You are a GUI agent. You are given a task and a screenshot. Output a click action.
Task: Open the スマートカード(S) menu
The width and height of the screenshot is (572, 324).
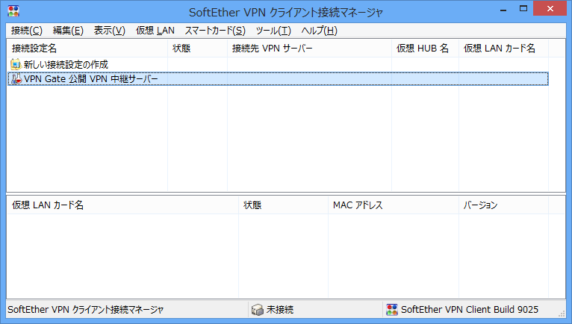click(x=215, y=31)
